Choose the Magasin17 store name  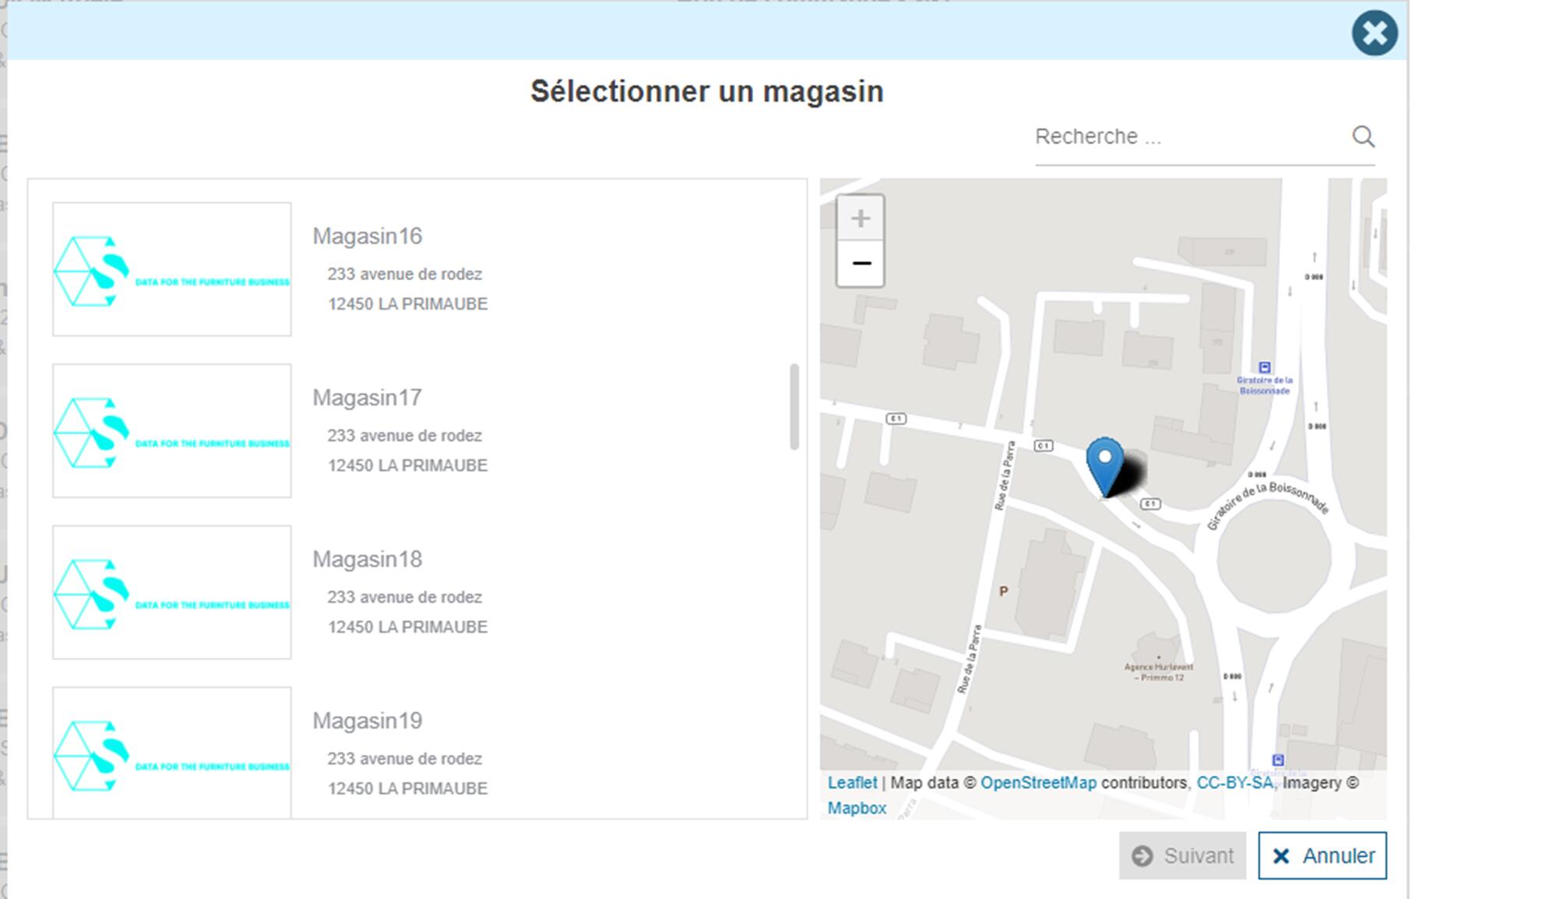[367, 398]
